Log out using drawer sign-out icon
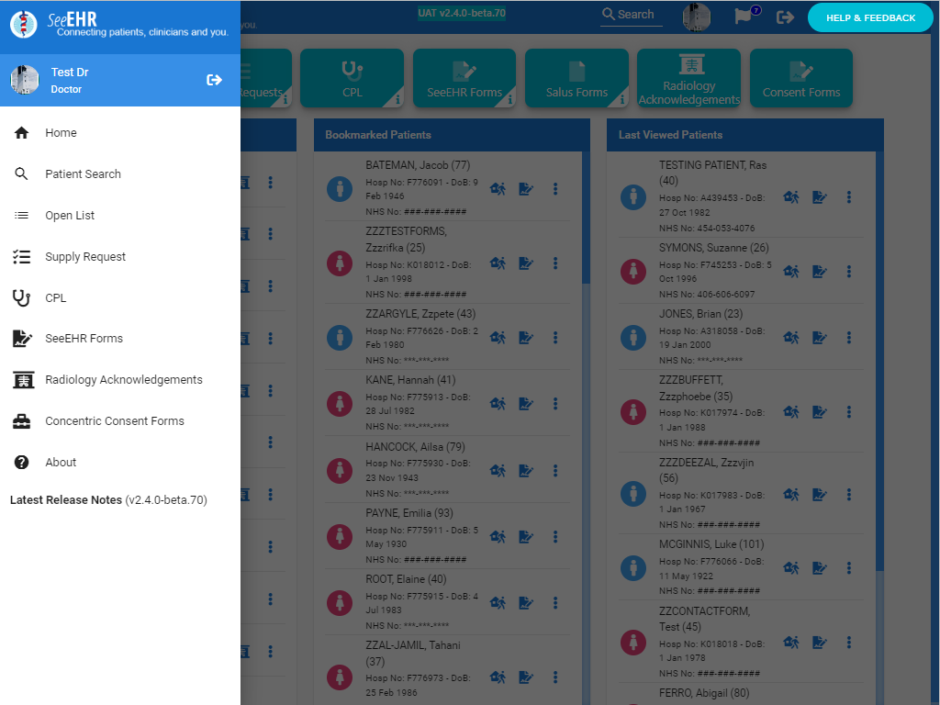The width and height of the screenshot is (940, 705). [214, 80]
